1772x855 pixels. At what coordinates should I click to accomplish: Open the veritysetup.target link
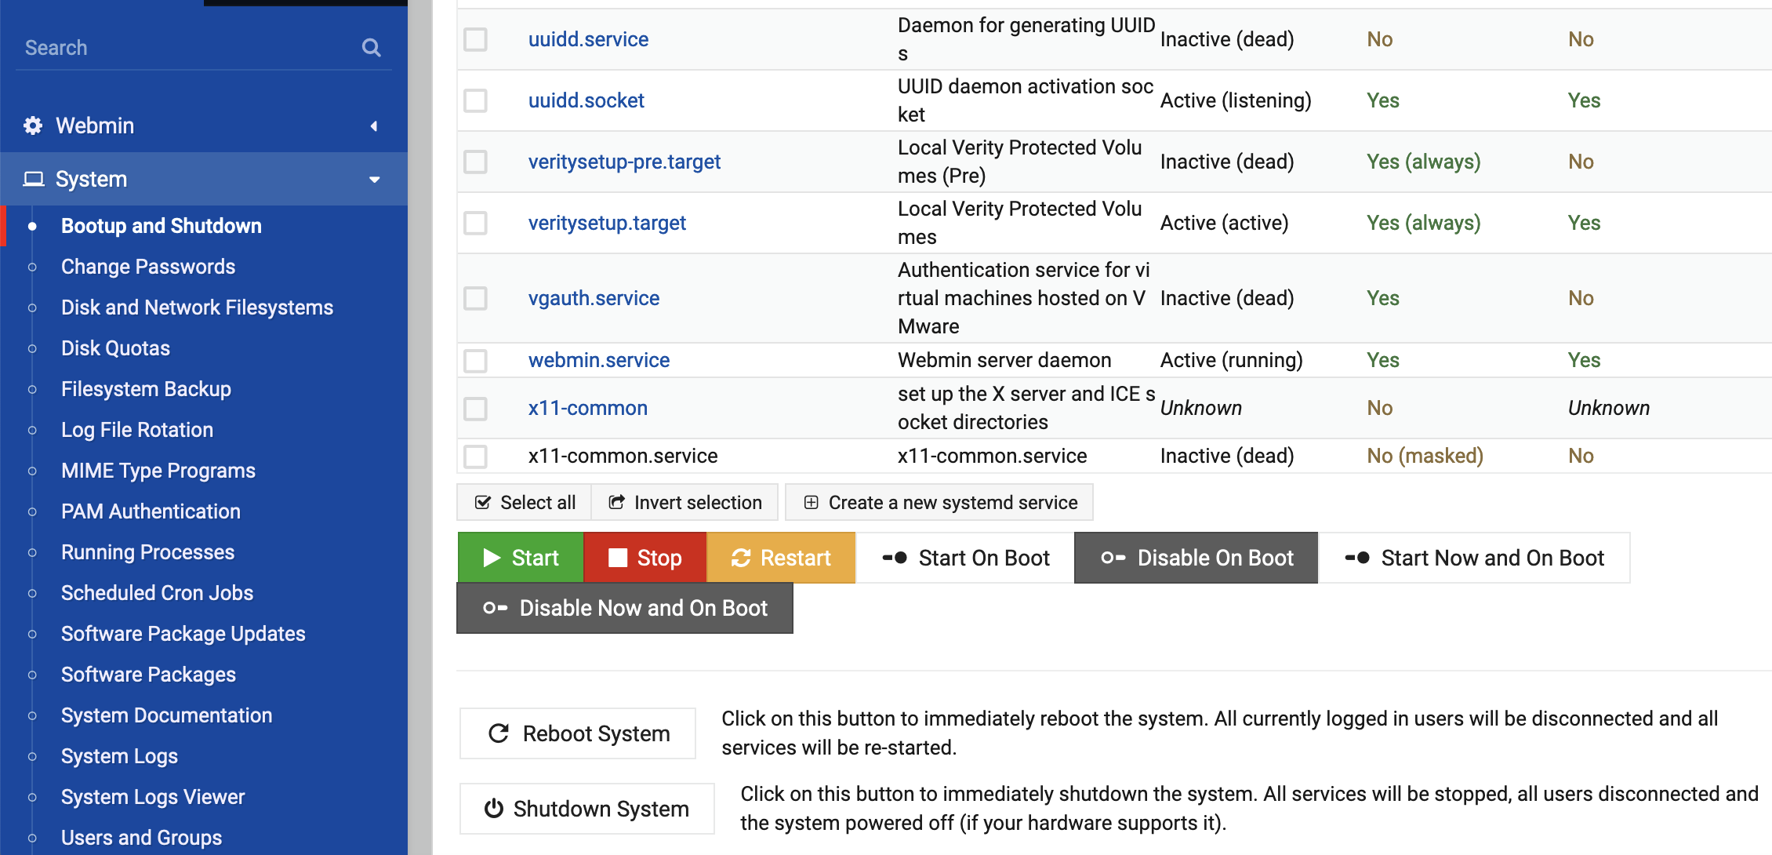[608, 223]
